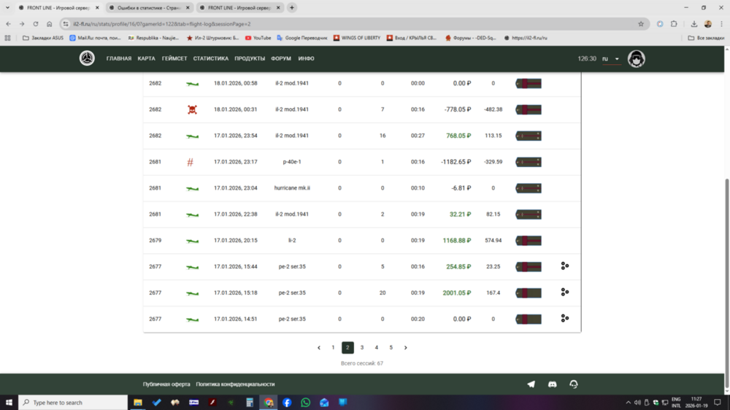Click rank shoulder strap icon on li-2 row
The height and width of the screenshot is (410, 730).
[529, 241]
